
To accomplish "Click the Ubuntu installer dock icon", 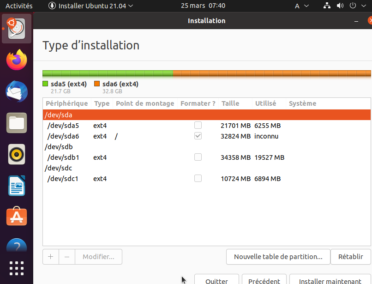I will pos(17,29).
